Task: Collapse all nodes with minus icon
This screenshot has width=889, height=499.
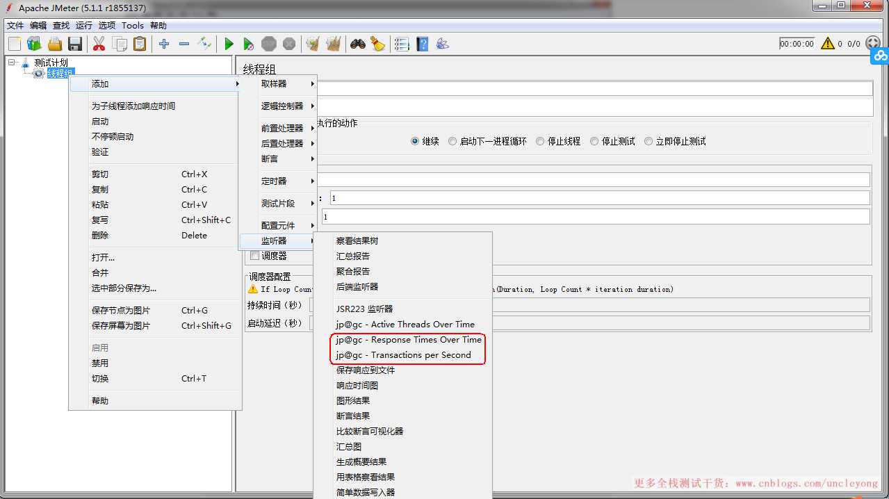Action: click(x=184, y=44)
